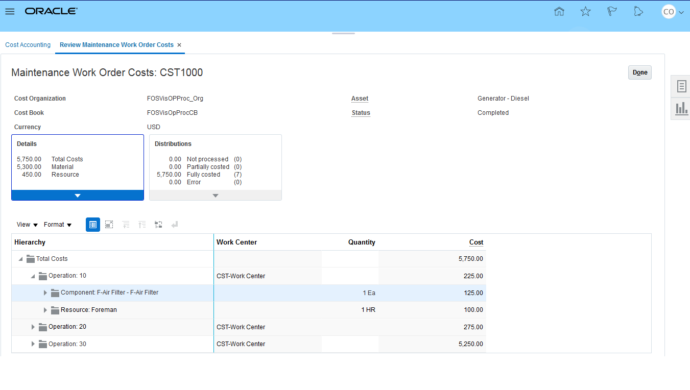Switch to the Cost Accounting tab
The image size is (690, 390).
coord(28,45)
